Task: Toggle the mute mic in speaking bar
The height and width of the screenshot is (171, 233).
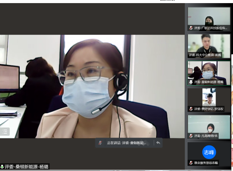Action: click(100, 143)
